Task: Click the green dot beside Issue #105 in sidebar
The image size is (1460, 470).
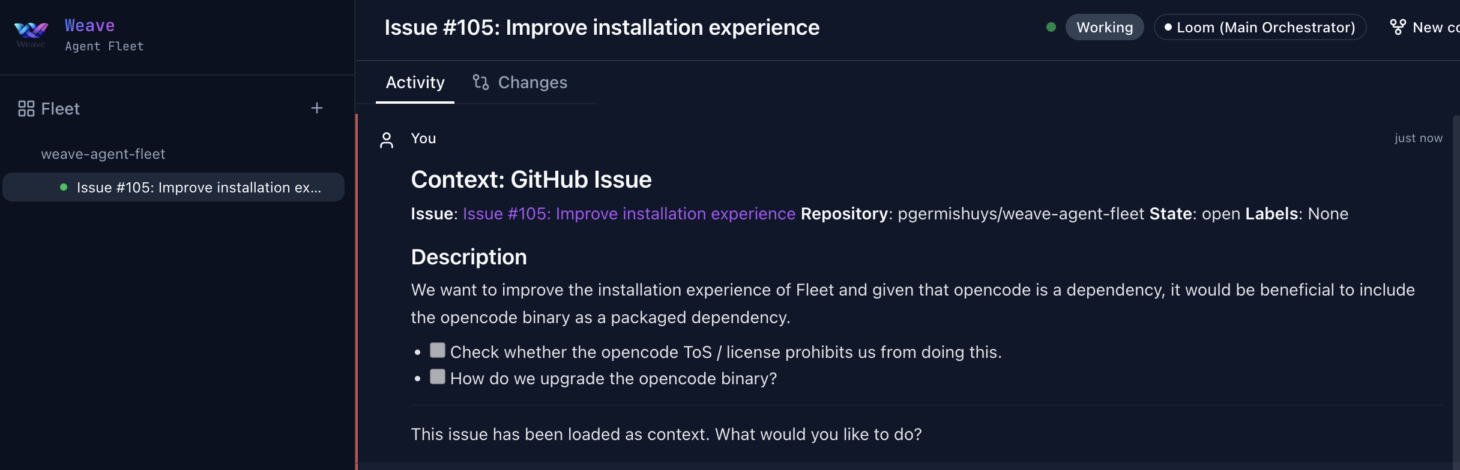Action: click(62, 186)
